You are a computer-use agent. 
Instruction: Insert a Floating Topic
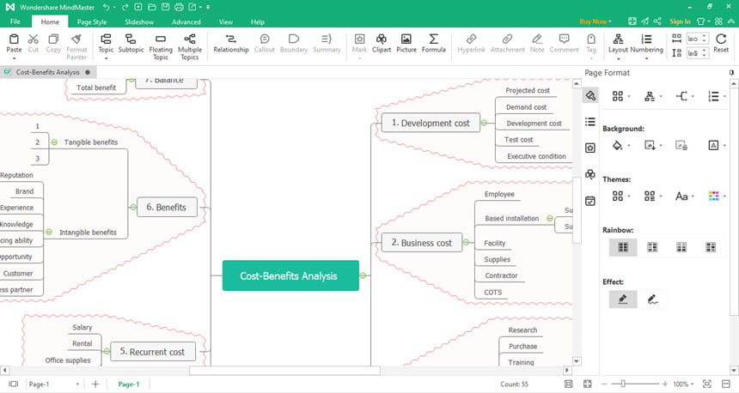(x=161, y=46)
